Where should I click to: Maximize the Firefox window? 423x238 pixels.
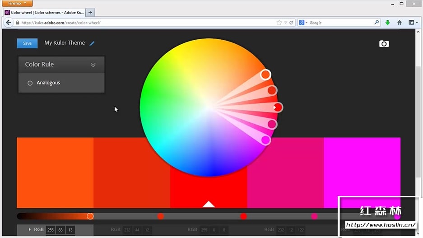coord(402,4)
